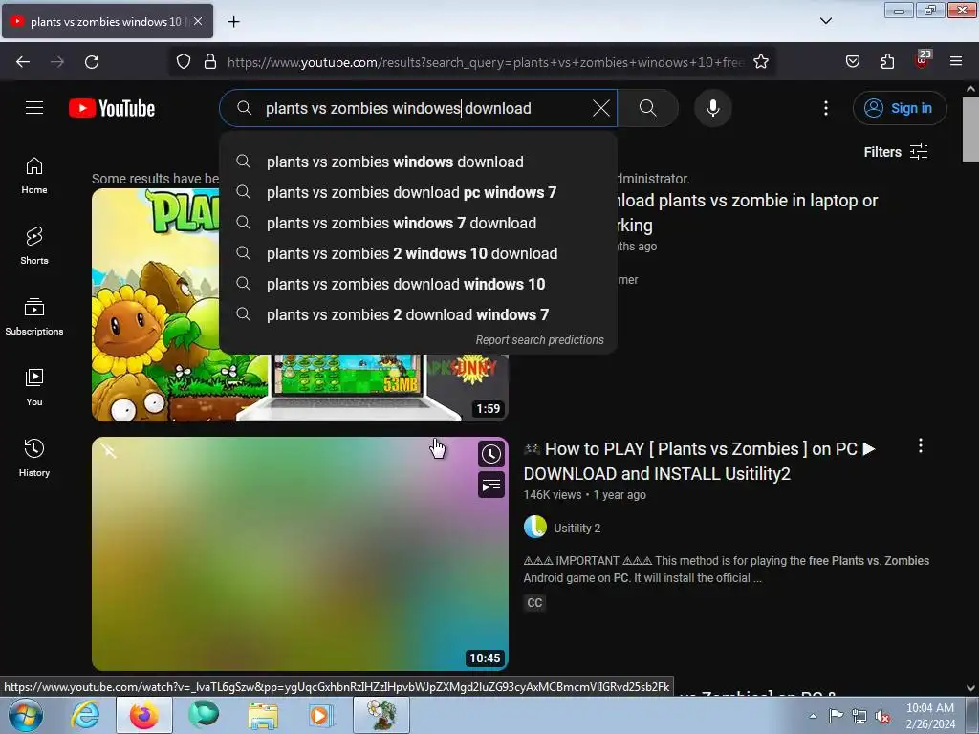Launch Internet Explorer from taskbar
979x734 pixels.
(85, 715)
